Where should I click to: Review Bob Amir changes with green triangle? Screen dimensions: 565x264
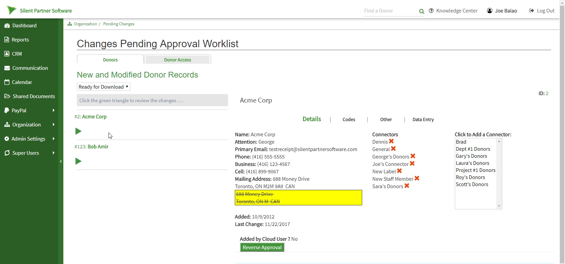pyautogui.click(x=78, y=161)
